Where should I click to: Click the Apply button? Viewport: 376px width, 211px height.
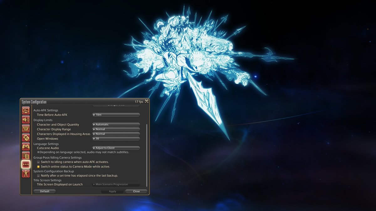coord(112,191)
